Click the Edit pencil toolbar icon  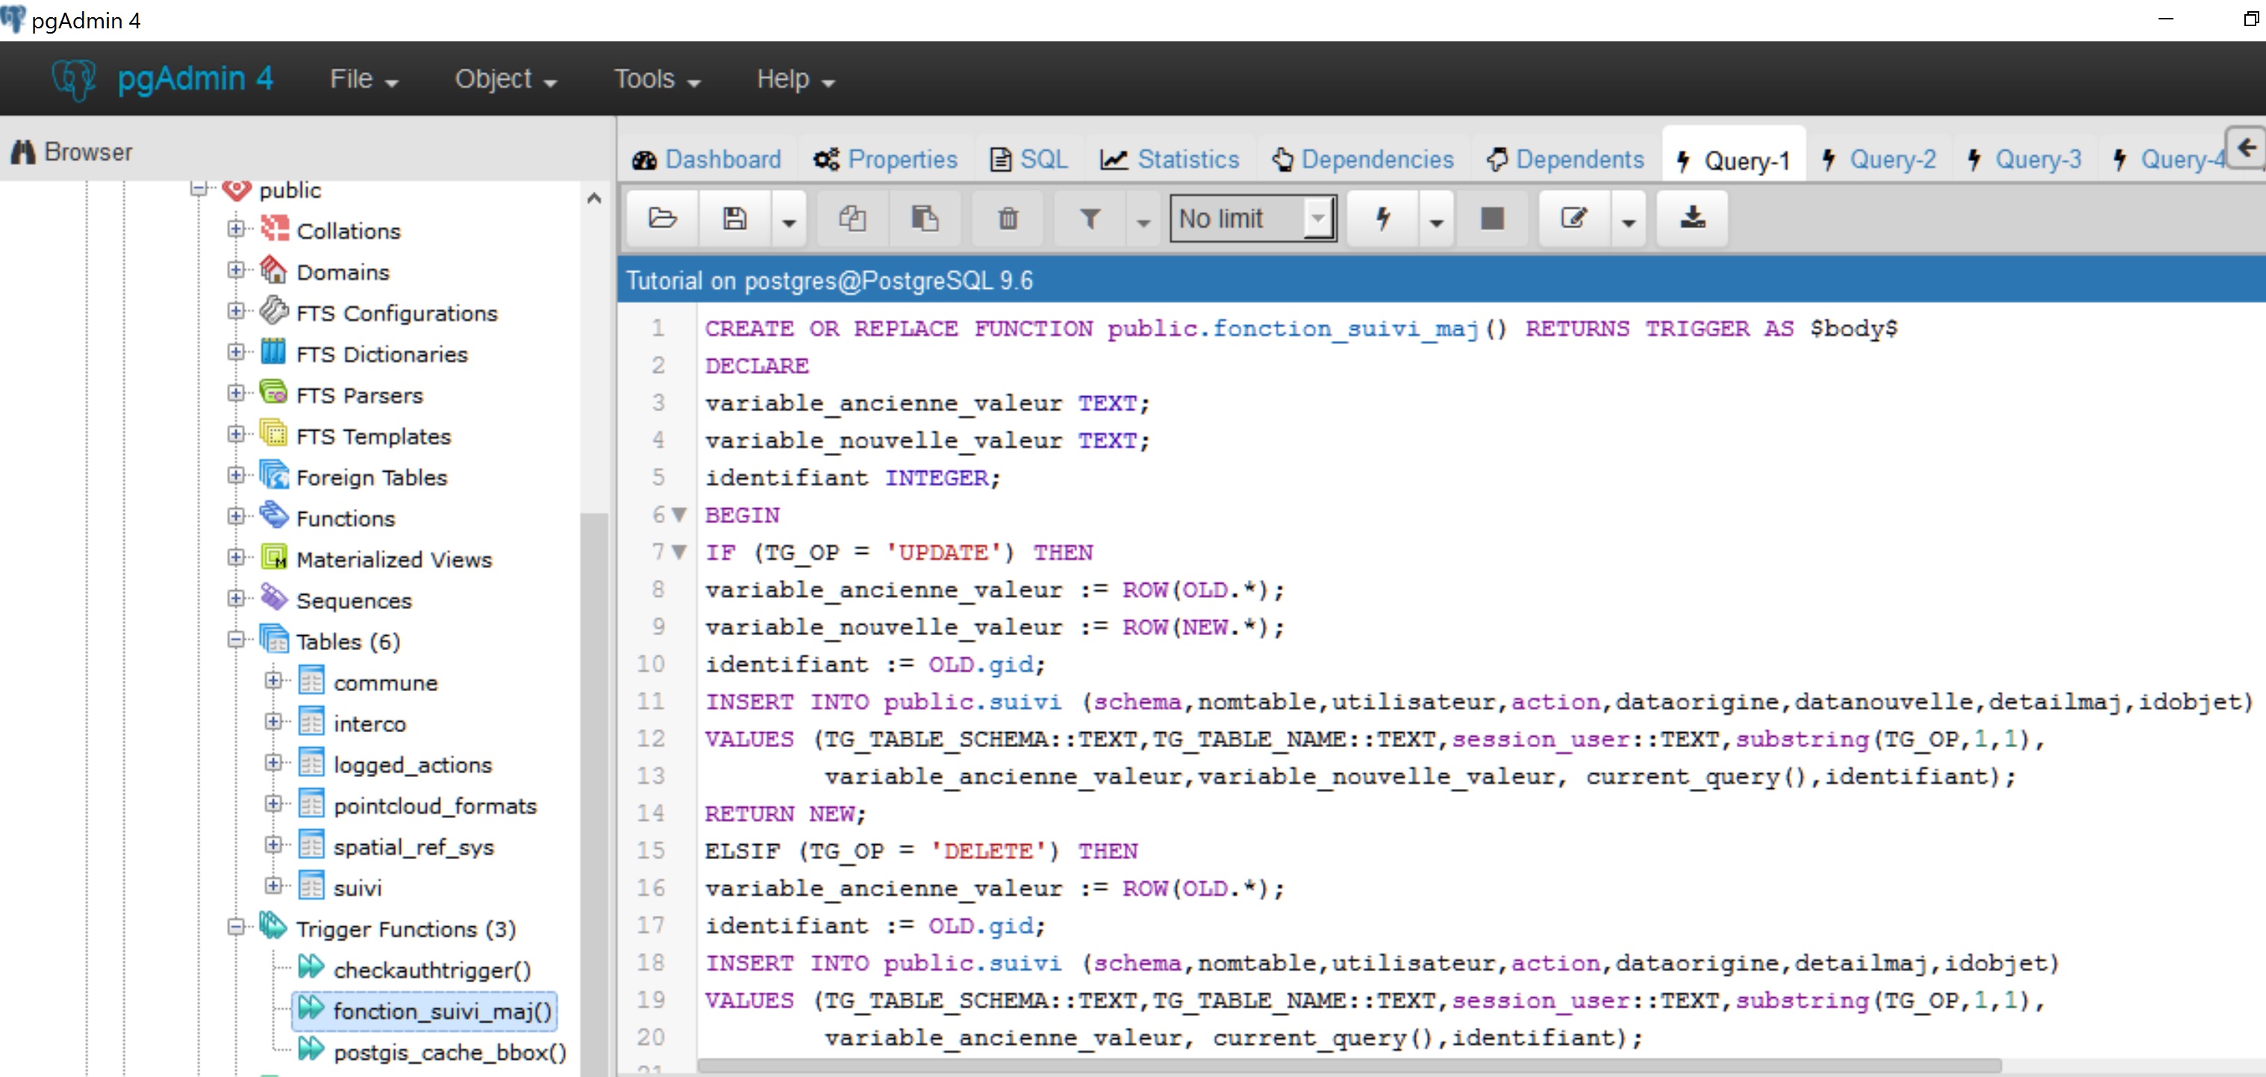[x=1573, y=218]
